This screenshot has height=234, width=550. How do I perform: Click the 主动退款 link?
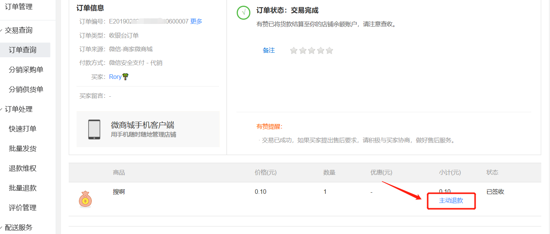[x=451, y=201]
